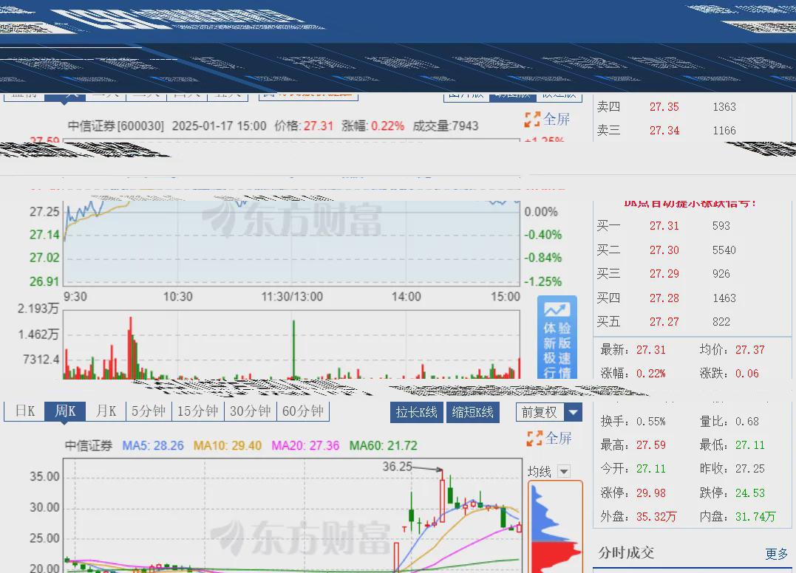The width and height of the screenshot is (796, 573).
Task: Expand the 均线 indicator dropdown
Action: 564,472
